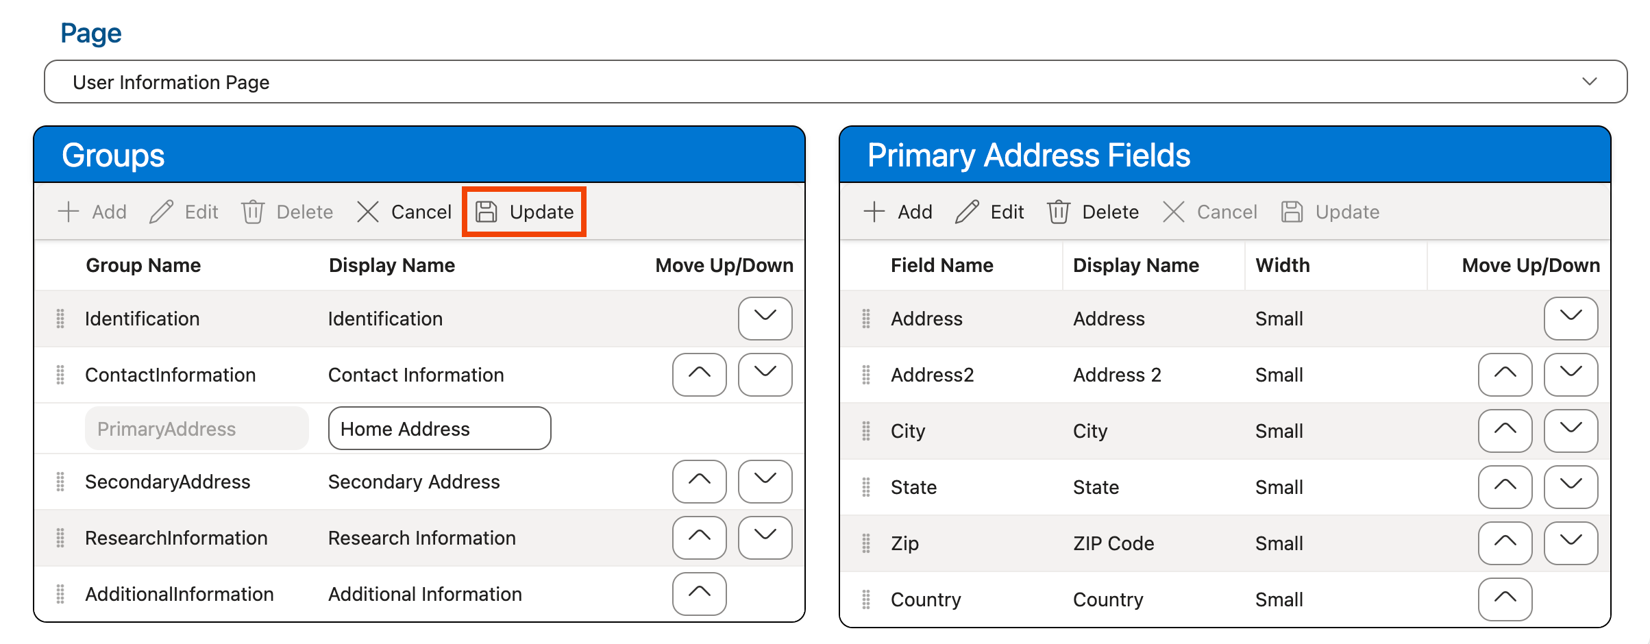Click the Delete trash icon in Primary Address Fields
Viewport: 1650px width, 644px height.
point(1058,212)
